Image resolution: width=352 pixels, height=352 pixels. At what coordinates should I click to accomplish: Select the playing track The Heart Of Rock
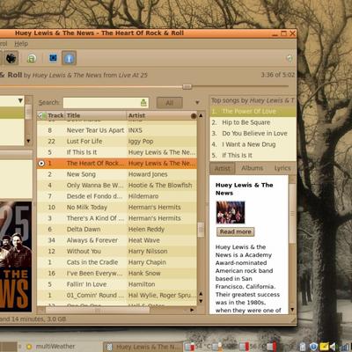coord(117,163)
